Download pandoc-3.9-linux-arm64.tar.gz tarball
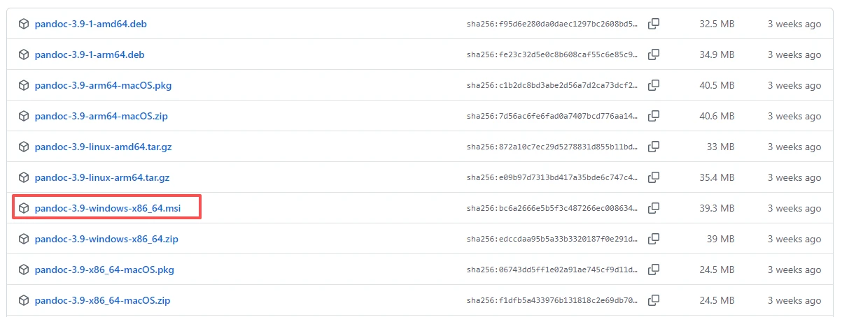 pos(101,177)
